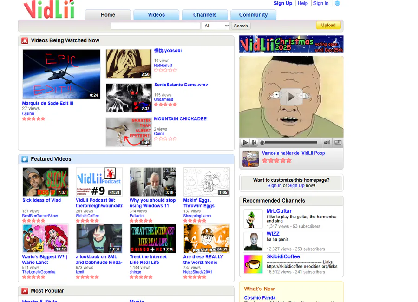This screenshot has height=302, width=418.
Task: Open MOUNTAIN CHICKADEE thumbnail
Action: 129,132
